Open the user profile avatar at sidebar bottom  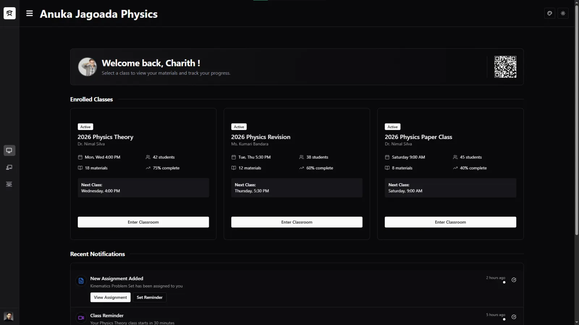pyautogui.click(x=9, y=316)
